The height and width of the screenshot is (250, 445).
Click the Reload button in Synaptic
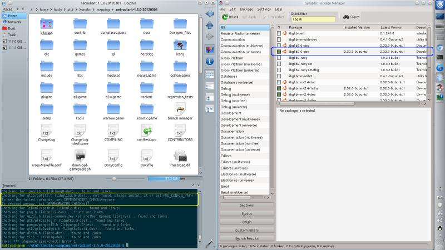pyautogui.click(x=230, y=17)
